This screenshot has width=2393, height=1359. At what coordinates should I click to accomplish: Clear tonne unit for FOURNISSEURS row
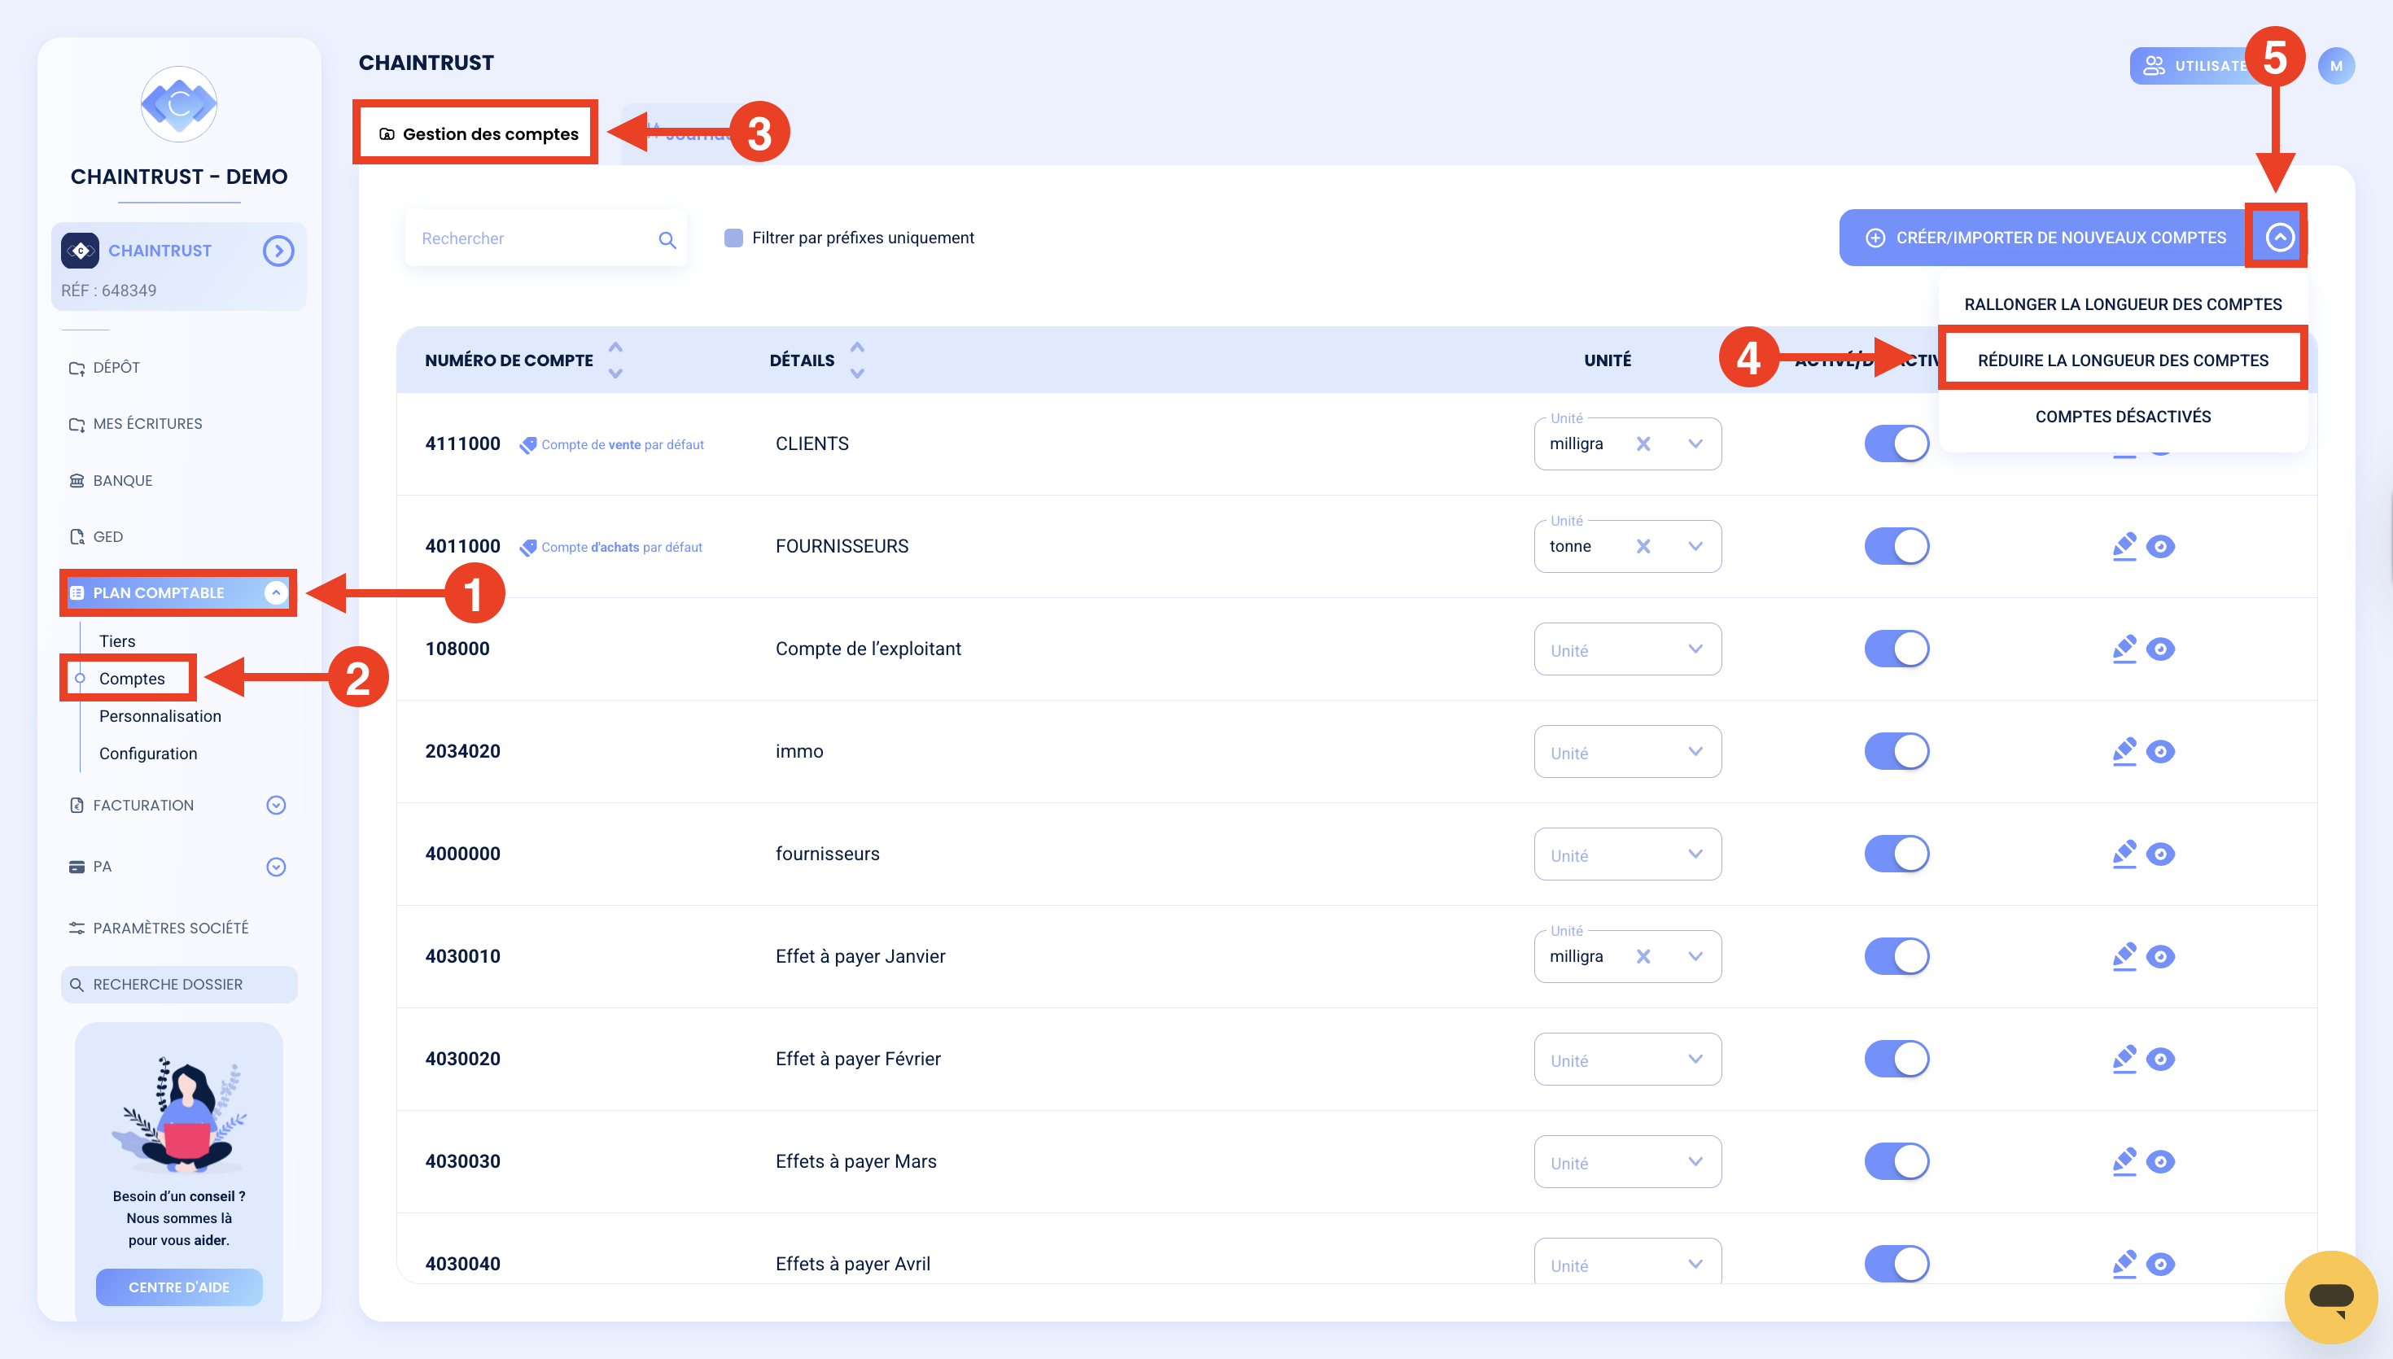click(x=1643, y=547)
